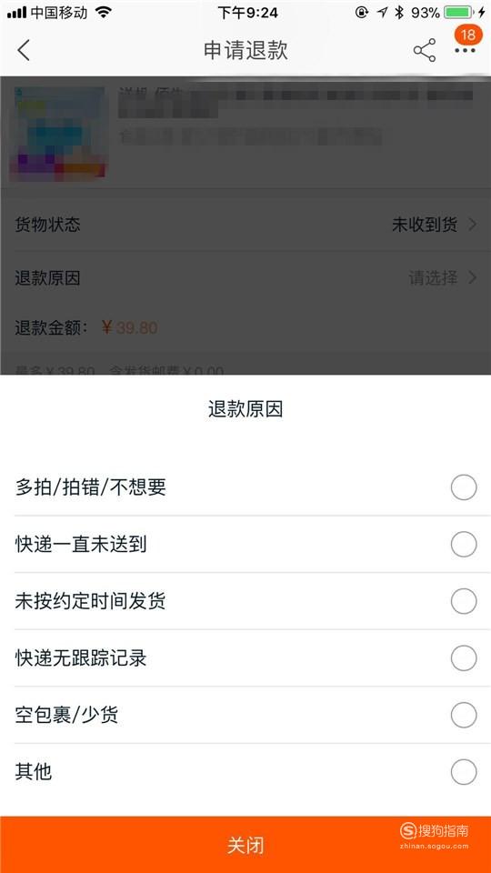This screenshot has width=491, height=873.
Task: Click the orange 关闭 button
Action: pyautogui.click(x=245, y=845)
